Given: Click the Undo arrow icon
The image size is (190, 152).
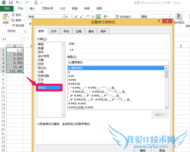Looking at the screenshot, I should pyautogui.click(x=17, y=2).
